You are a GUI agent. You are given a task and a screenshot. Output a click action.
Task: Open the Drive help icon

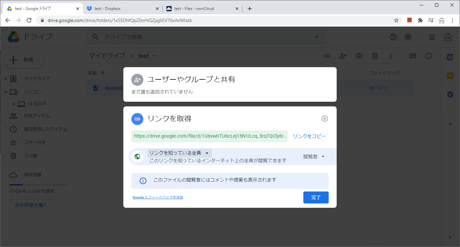pos(393,37)
